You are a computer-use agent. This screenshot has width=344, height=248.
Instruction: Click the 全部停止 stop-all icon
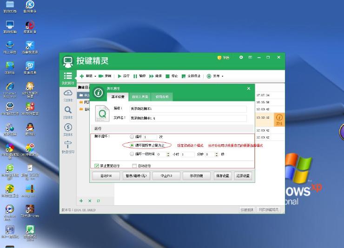point(184,76)
